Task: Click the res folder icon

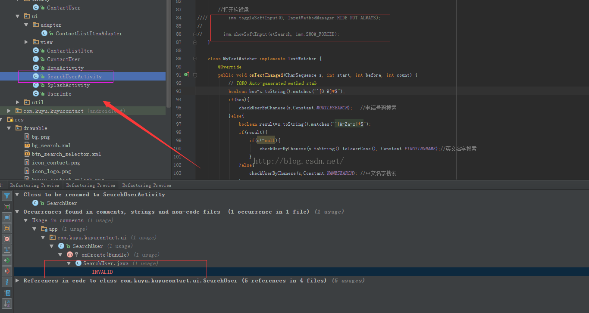Action: click(x=10, y=120)
